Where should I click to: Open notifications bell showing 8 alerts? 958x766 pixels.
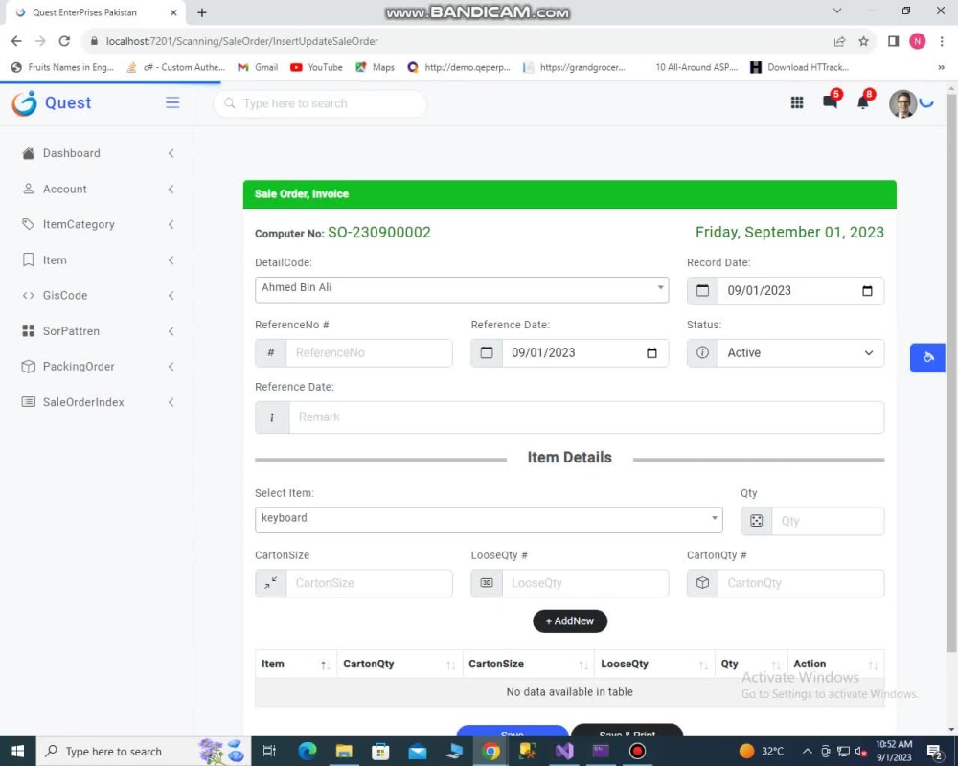(862, 102)
